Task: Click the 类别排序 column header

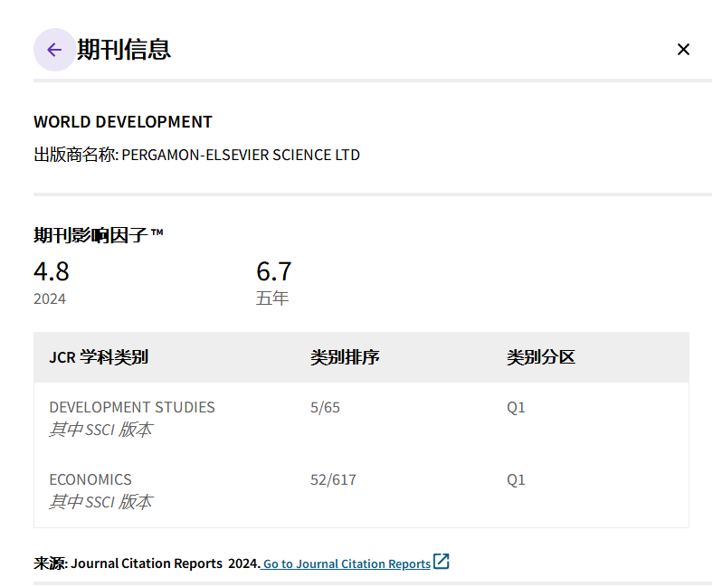Action: point(345,357)
